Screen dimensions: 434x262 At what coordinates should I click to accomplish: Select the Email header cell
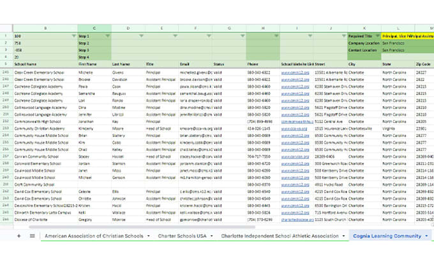pos(195,64)
